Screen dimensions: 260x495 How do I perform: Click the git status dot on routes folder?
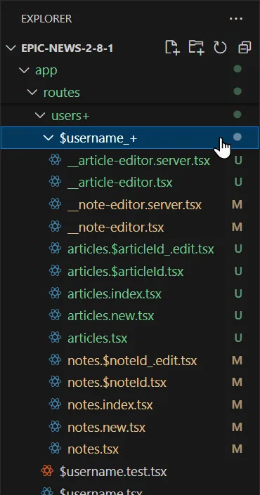(x=238, y=91)
